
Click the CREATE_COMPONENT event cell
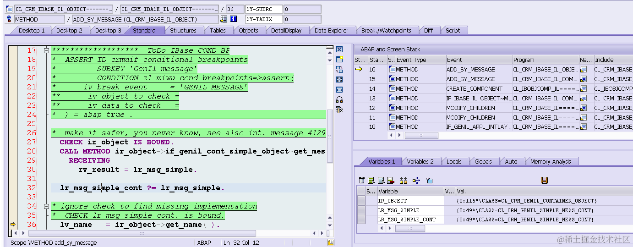click(480, 89)
